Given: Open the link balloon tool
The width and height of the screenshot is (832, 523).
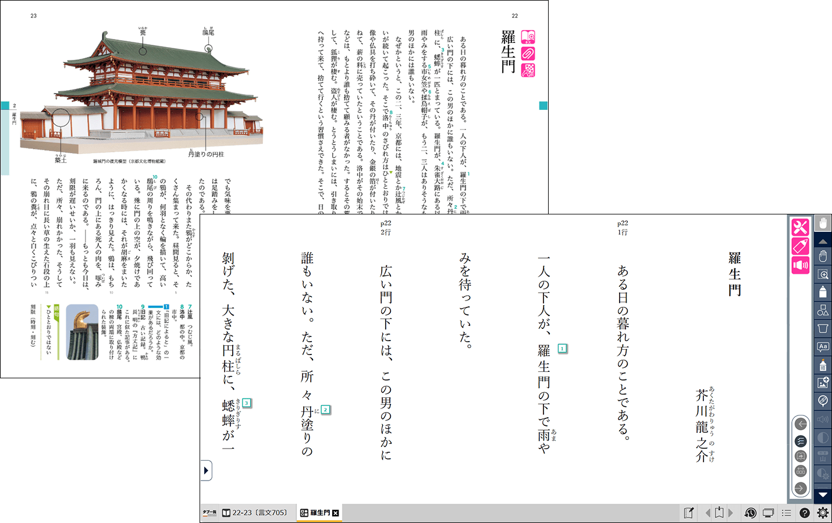Looking at the screenshot, I should (823, 400).
